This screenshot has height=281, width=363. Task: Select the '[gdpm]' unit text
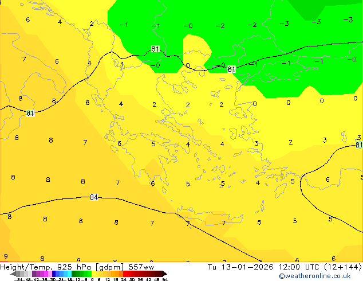tap(110, 267)
